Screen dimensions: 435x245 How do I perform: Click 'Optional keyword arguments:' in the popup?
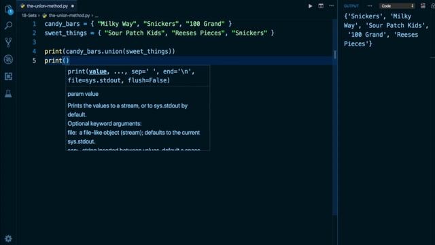[105, 124]
